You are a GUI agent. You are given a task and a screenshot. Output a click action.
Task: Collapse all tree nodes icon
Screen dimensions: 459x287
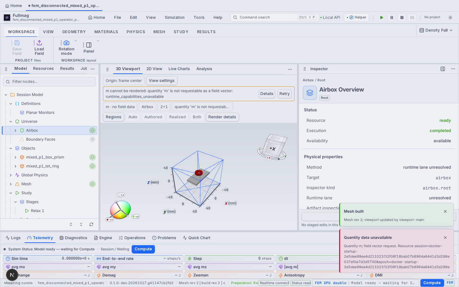(81, 224)
